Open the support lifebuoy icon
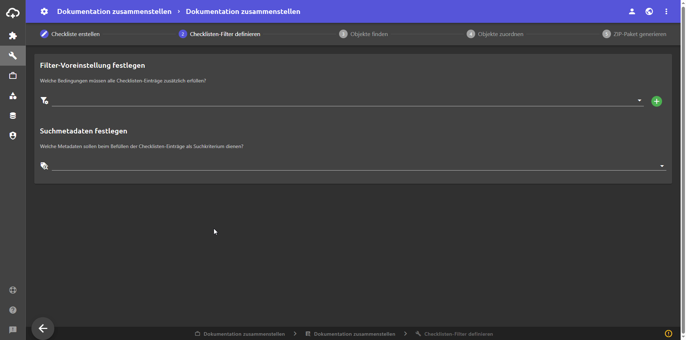This screenshot has height=340, width=686. pos(13,290)
